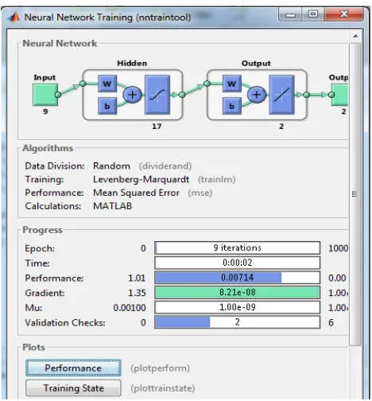This screenshot has height=401, width=372.
Task: Click the Data Division value Random
Action: pyautogui.click(x=111, y=166)
